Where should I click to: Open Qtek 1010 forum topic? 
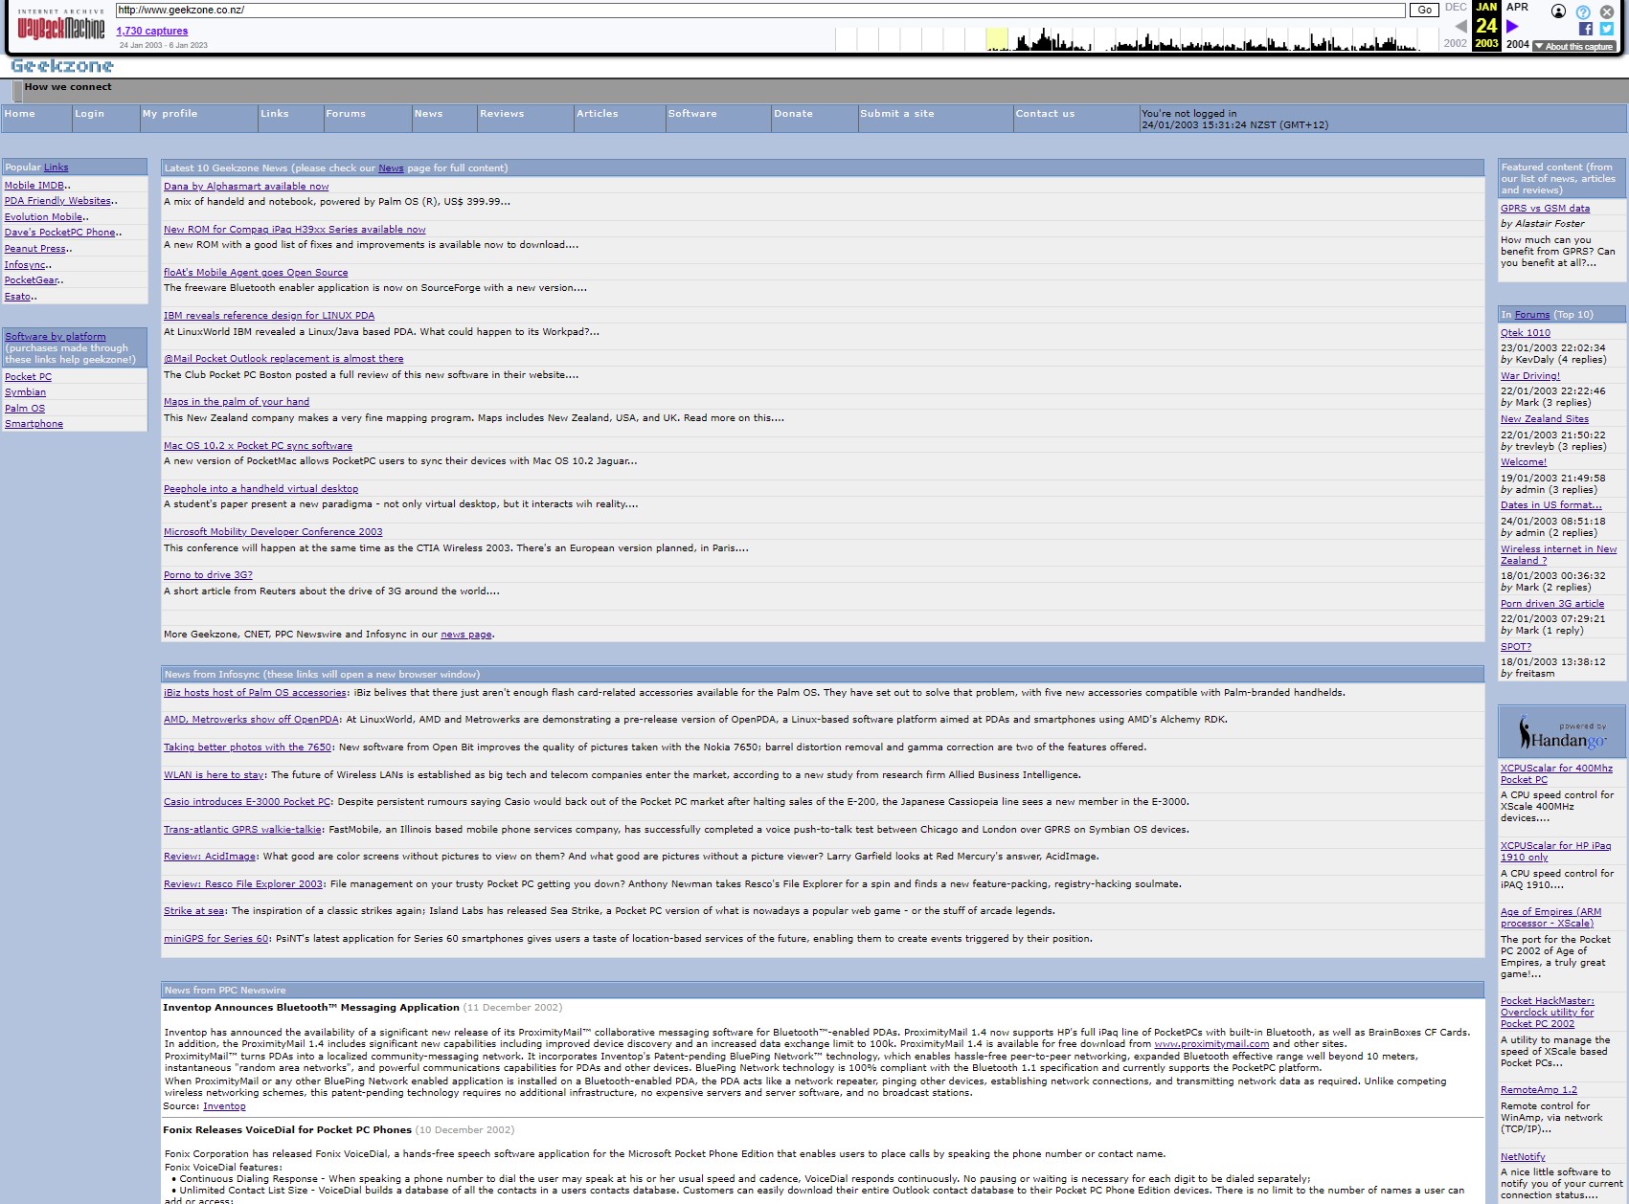tap(1525, 333)
